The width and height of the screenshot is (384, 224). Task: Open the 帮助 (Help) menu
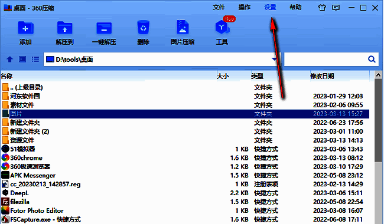[x=295, y=7]
